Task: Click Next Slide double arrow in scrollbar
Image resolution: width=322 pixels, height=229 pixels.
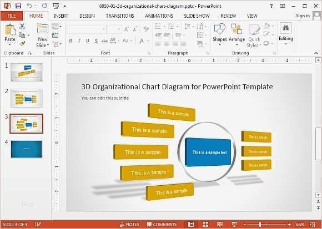Action: (318, 208)
